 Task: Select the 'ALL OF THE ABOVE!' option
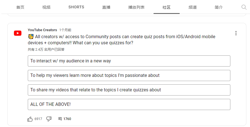click(129, 104)
